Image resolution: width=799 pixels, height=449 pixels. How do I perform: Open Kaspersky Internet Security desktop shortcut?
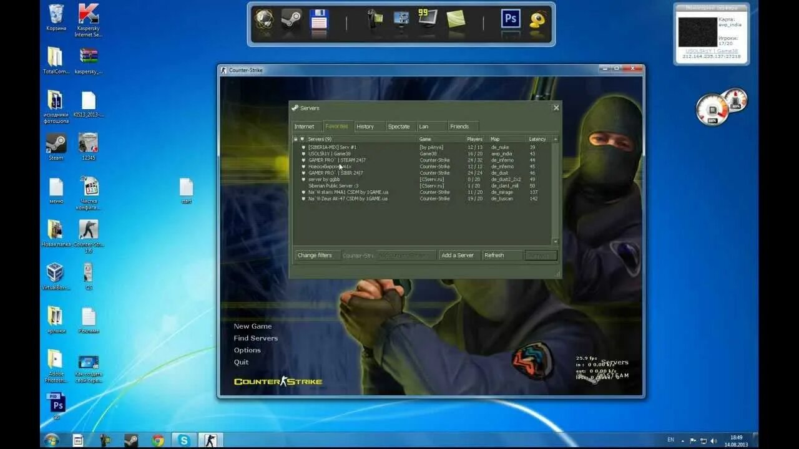[x=88, y=20]
